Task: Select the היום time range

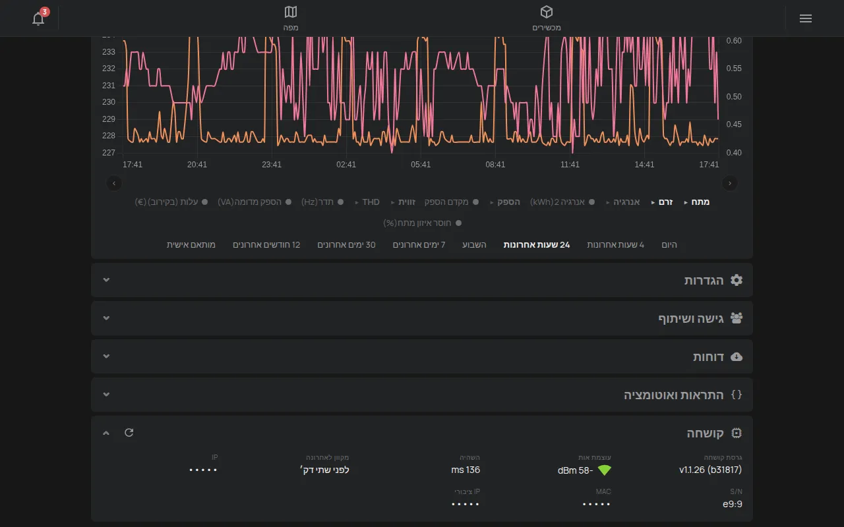Action: point(669,244)
